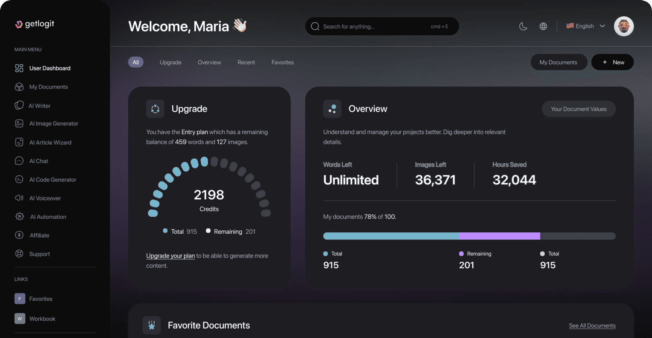Click the My Documents cube icon

(19, 87)
